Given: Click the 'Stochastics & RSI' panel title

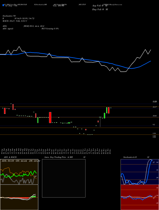Looking at the screenshot, I should point(136,157).
